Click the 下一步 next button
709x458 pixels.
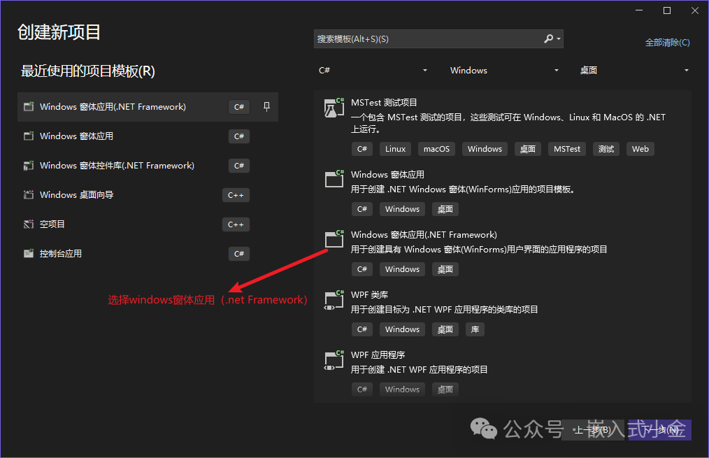tap(660, 429)
